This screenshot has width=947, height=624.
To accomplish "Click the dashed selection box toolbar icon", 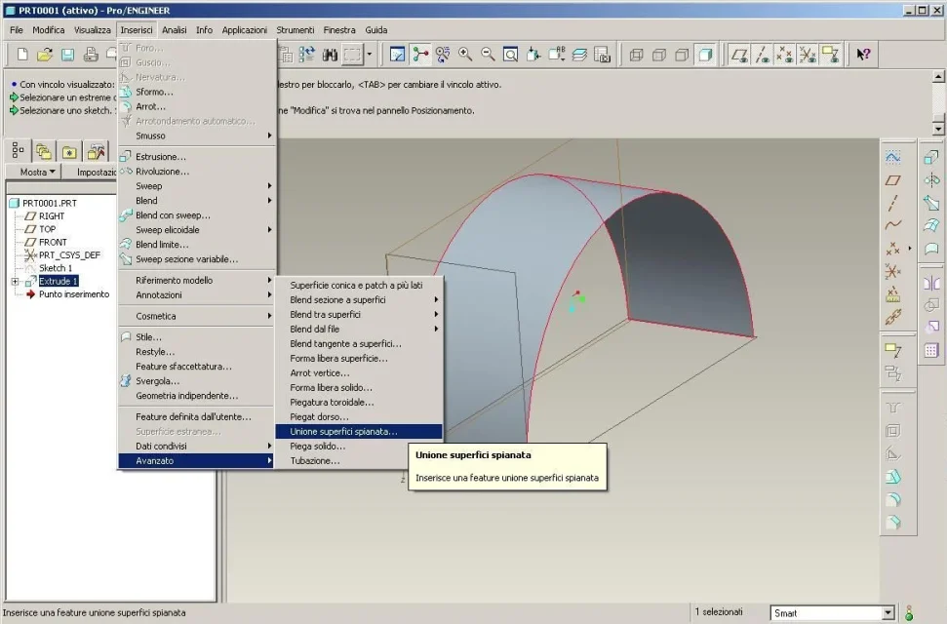I will click(352, 55).
